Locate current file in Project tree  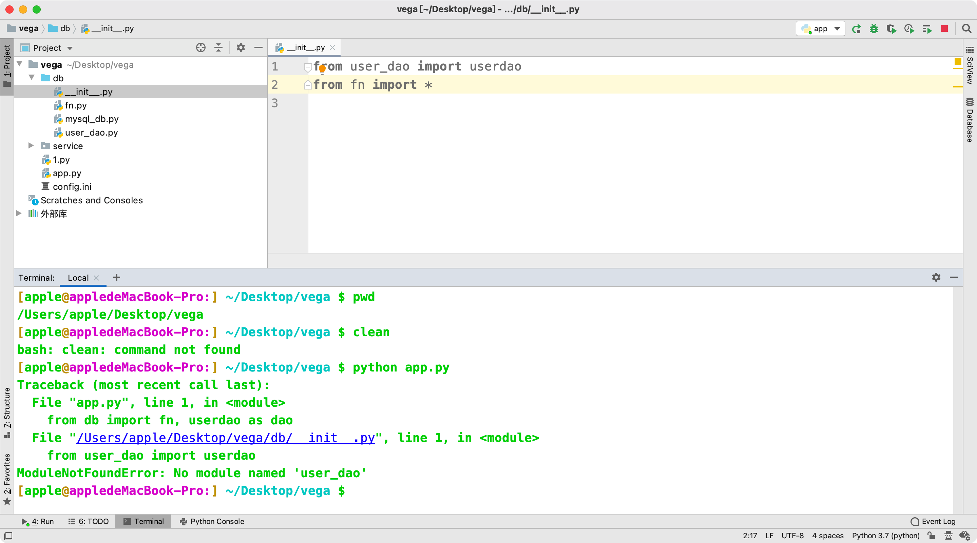200,48
